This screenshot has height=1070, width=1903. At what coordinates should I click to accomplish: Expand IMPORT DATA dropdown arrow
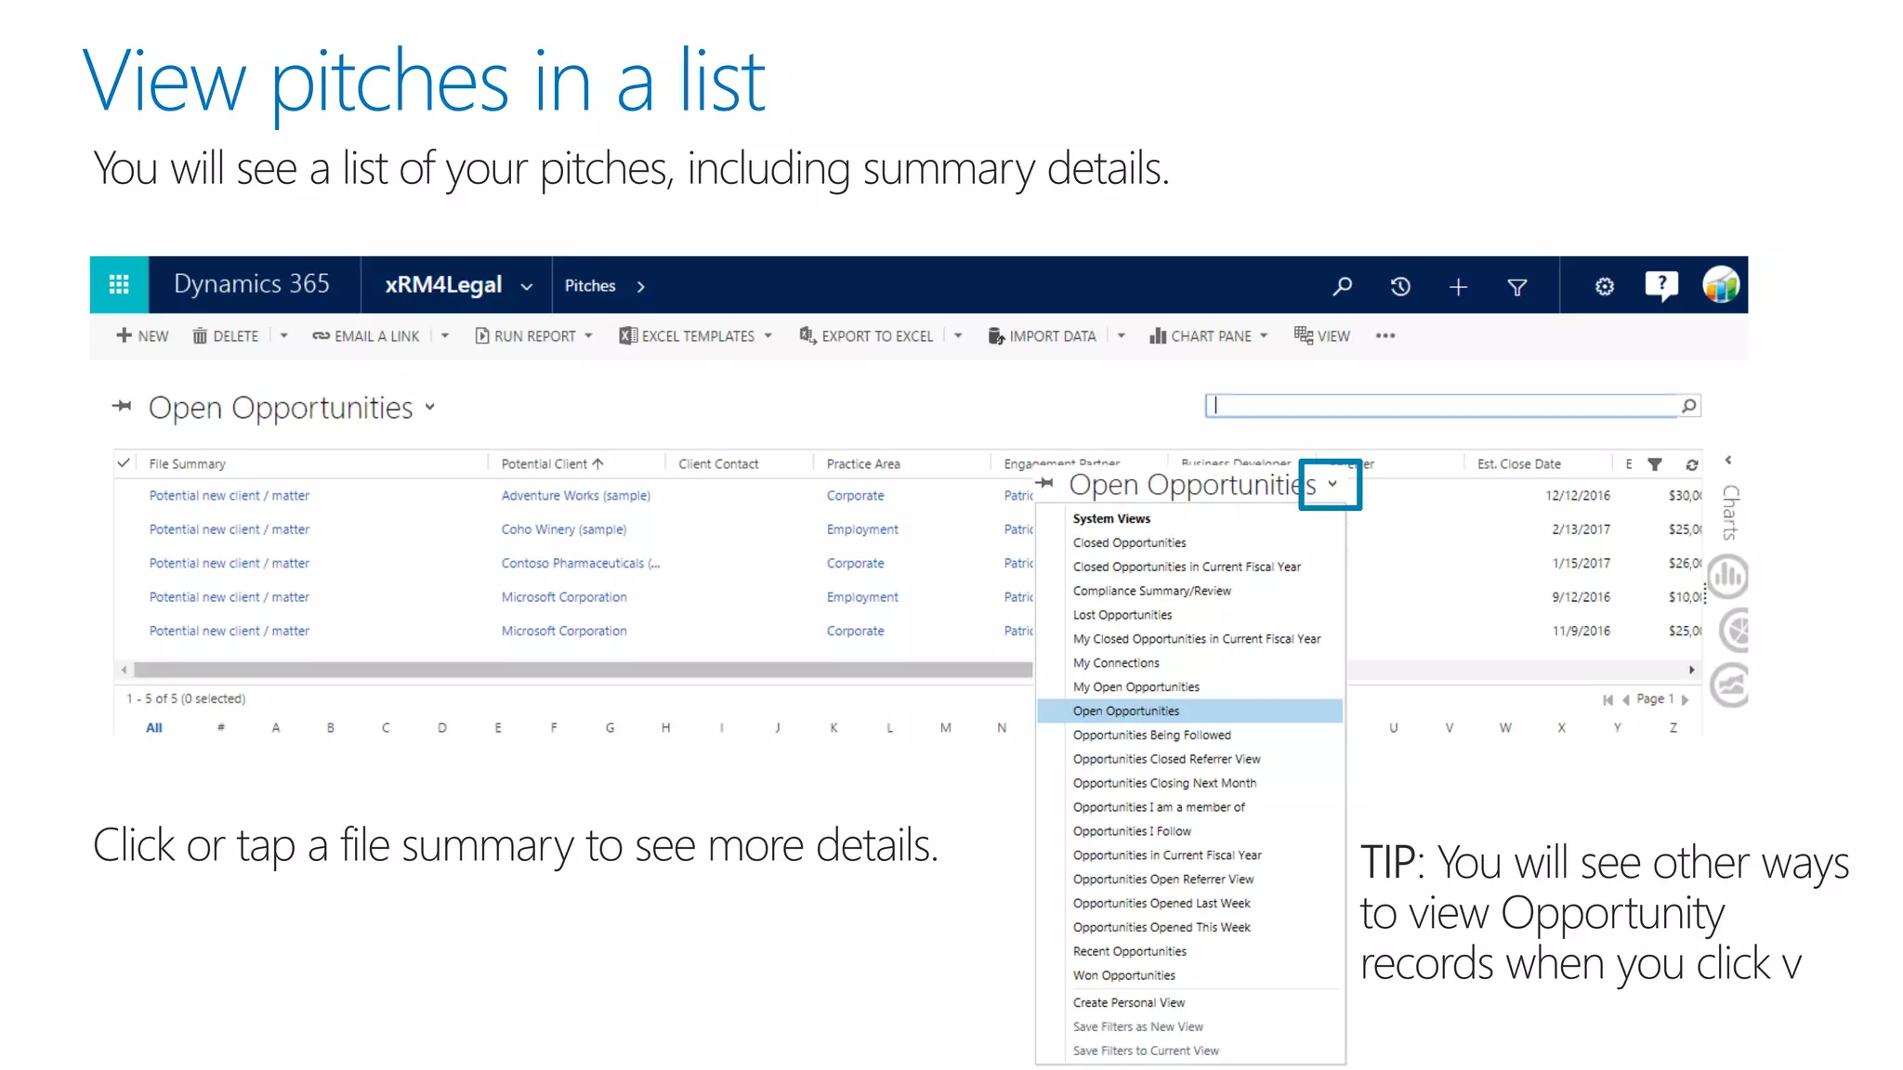(x=1122, y=336)
